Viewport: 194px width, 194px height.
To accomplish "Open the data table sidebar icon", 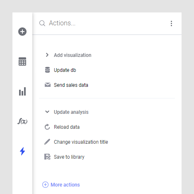I will pos(22,61).
